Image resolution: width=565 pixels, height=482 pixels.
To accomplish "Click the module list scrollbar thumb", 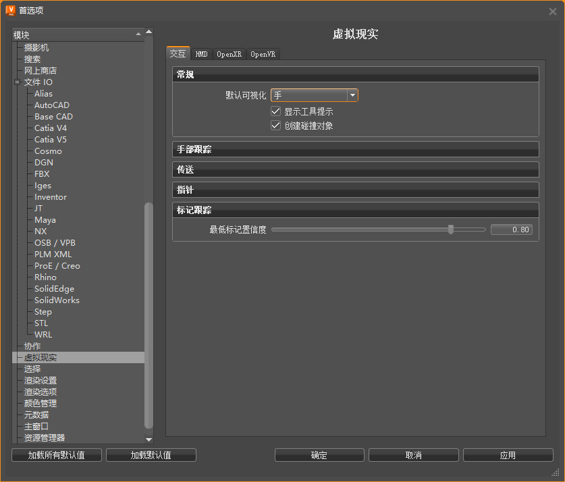I will [x=149, y=315].
